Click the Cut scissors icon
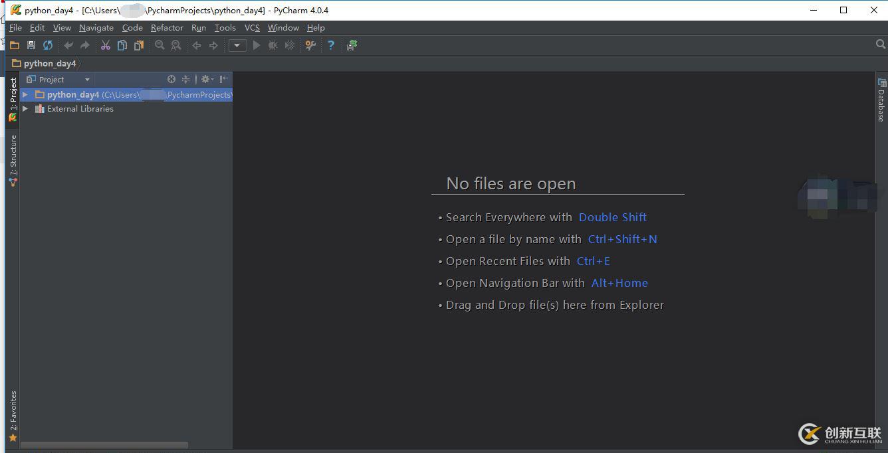Viewport: 888px width, 453px height. (105, 45)
